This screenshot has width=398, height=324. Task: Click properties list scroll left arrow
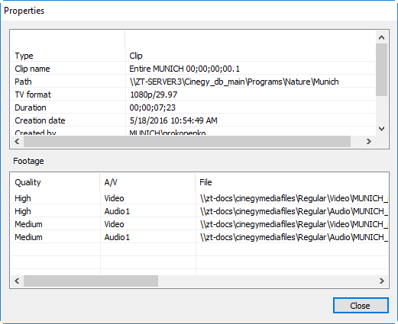pyautogui.click(x=18, y=141)
